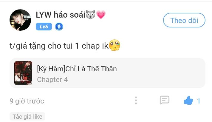
Task: Open the three-dot more options menu
Action: pyautogui.click(x=136, y=101)
